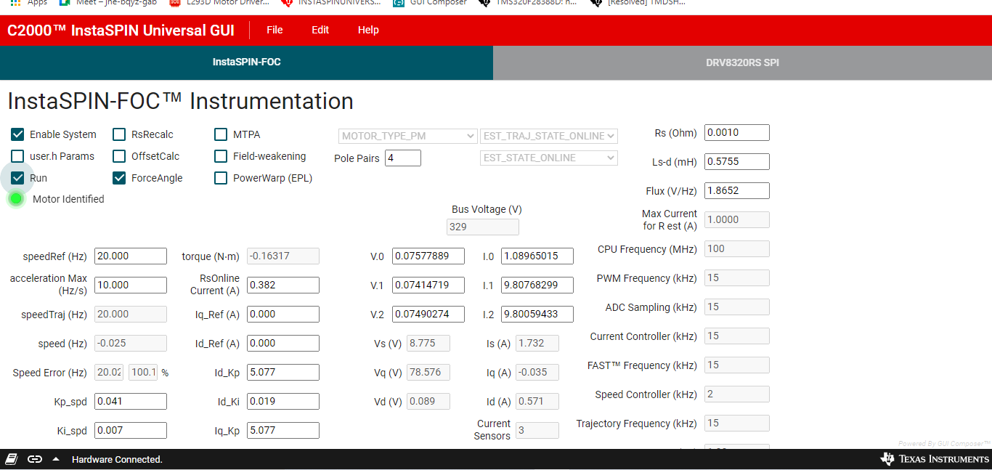Click the Max Current for R est value

click(x=737, y=219)
